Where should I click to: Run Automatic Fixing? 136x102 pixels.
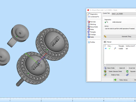[120, 37]
